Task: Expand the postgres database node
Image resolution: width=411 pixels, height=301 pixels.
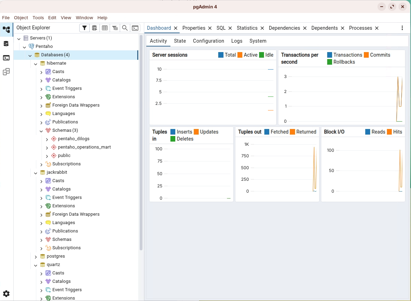Action: (36, 257)
